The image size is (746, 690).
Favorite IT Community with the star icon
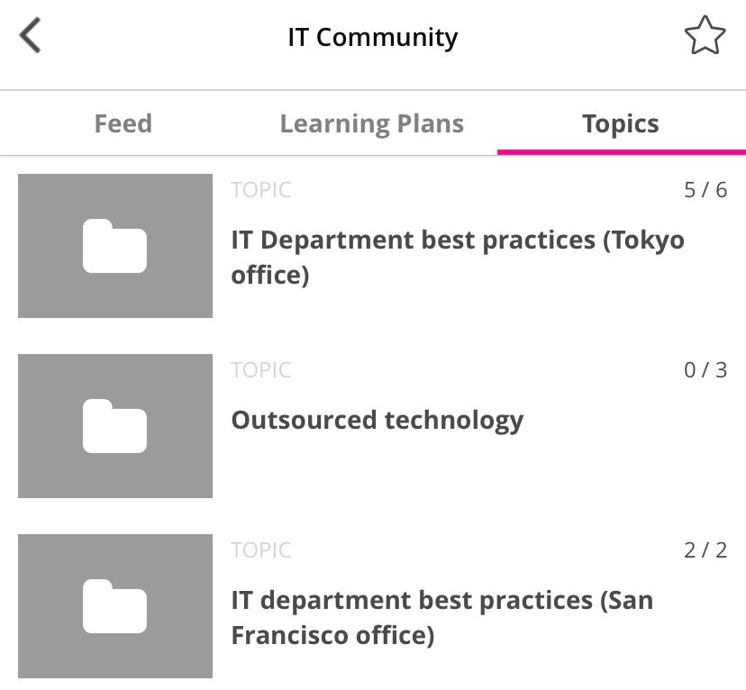click(704, 37)
